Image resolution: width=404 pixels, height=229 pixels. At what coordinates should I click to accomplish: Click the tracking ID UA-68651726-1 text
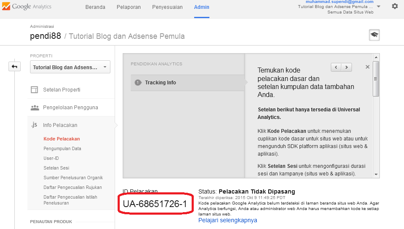(x=155, y=204)
